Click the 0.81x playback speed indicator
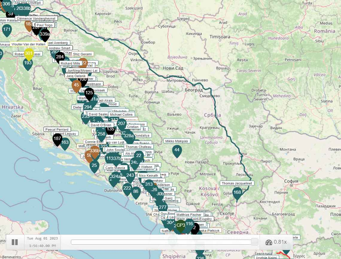341x259 pixels. point(276,242)
